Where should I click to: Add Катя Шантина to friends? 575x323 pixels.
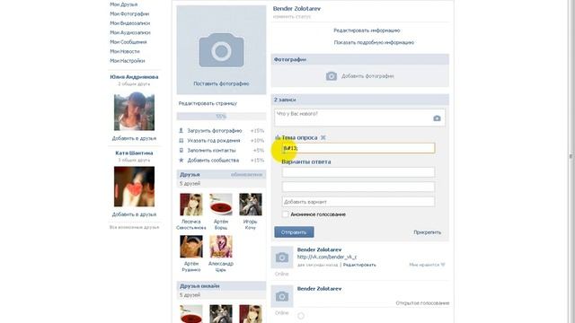(x=134, y=214)
